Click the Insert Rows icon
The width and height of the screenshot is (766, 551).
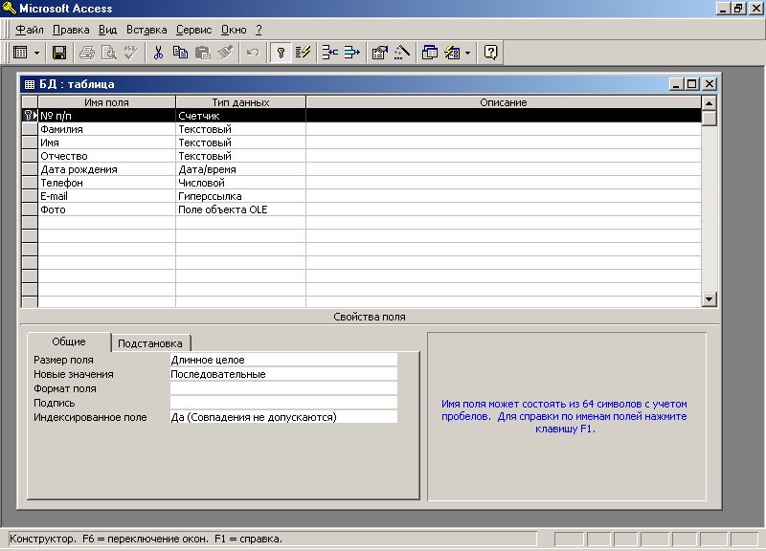(330, 53)
